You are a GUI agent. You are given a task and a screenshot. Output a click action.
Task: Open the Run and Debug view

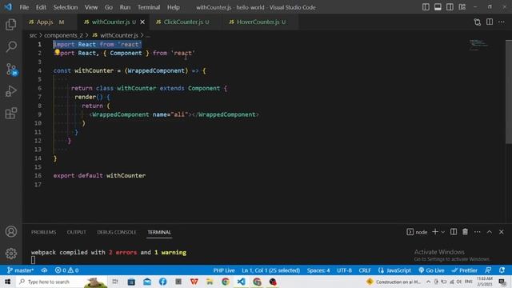(x=10, y=91)
